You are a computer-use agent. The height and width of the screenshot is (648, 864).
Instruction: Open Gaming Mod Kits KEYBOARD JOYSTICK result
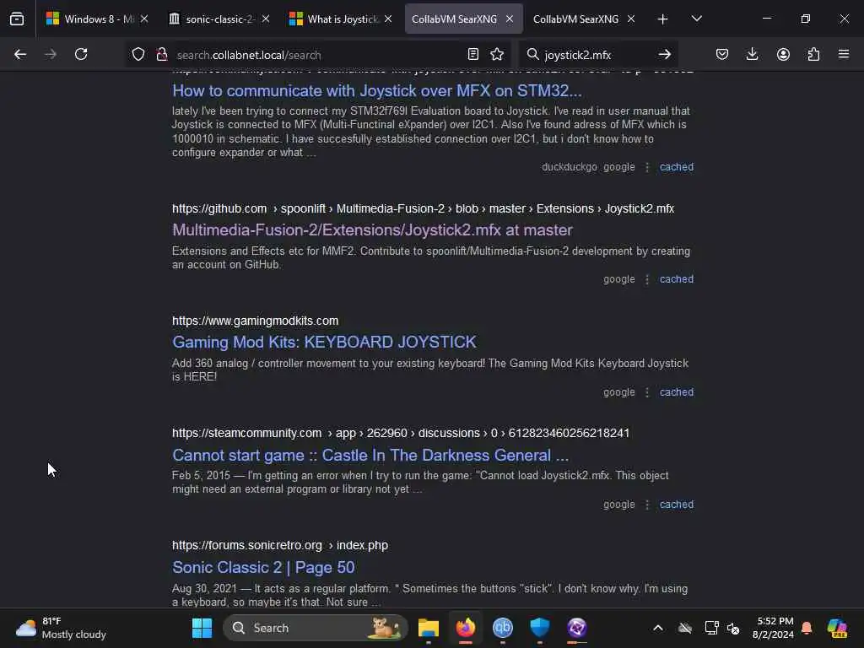click(x=324, y=343)
